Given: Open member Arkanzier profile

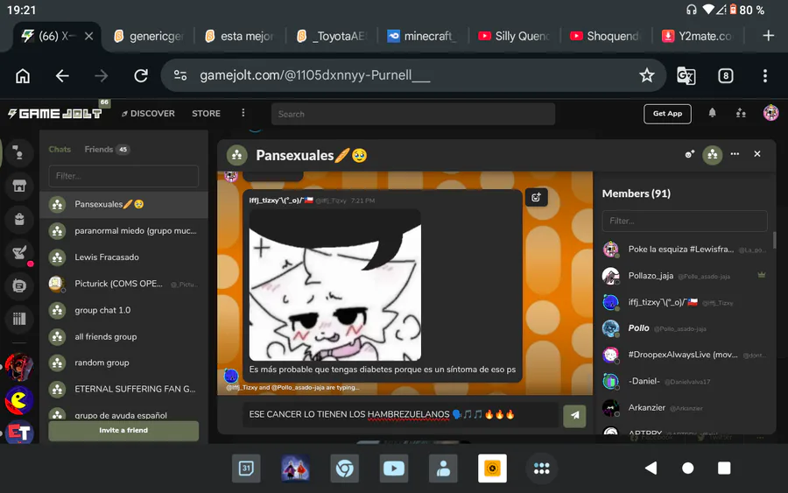Looking at the screenshot, I should point(685,407).
